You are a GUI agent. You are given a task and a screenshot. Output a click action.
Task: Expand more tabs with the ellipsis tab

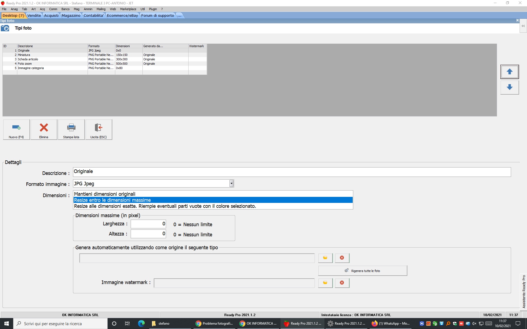(179, 16)
